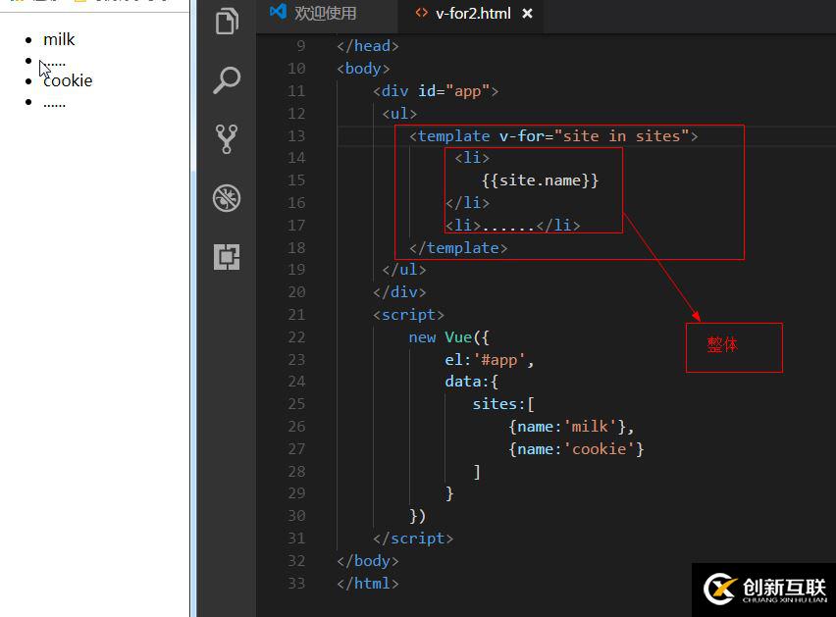The height and width of the screenshot is (617, 836).
Task: Click line number 13 in the gutter
Action: (x=295, y=136)
